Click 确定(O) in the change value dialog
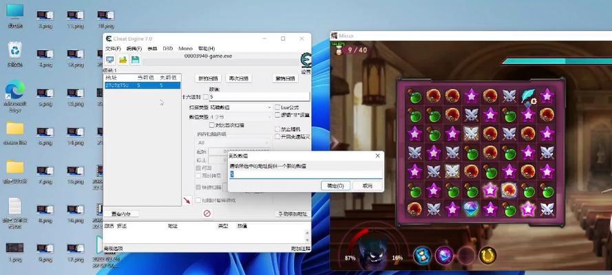The width and height of the screenshot is (612, 275). click(335, 186)
